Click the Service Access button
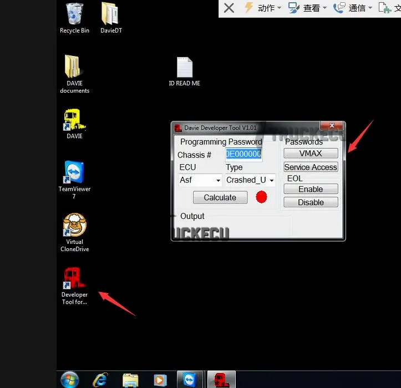 click(311, 167)
